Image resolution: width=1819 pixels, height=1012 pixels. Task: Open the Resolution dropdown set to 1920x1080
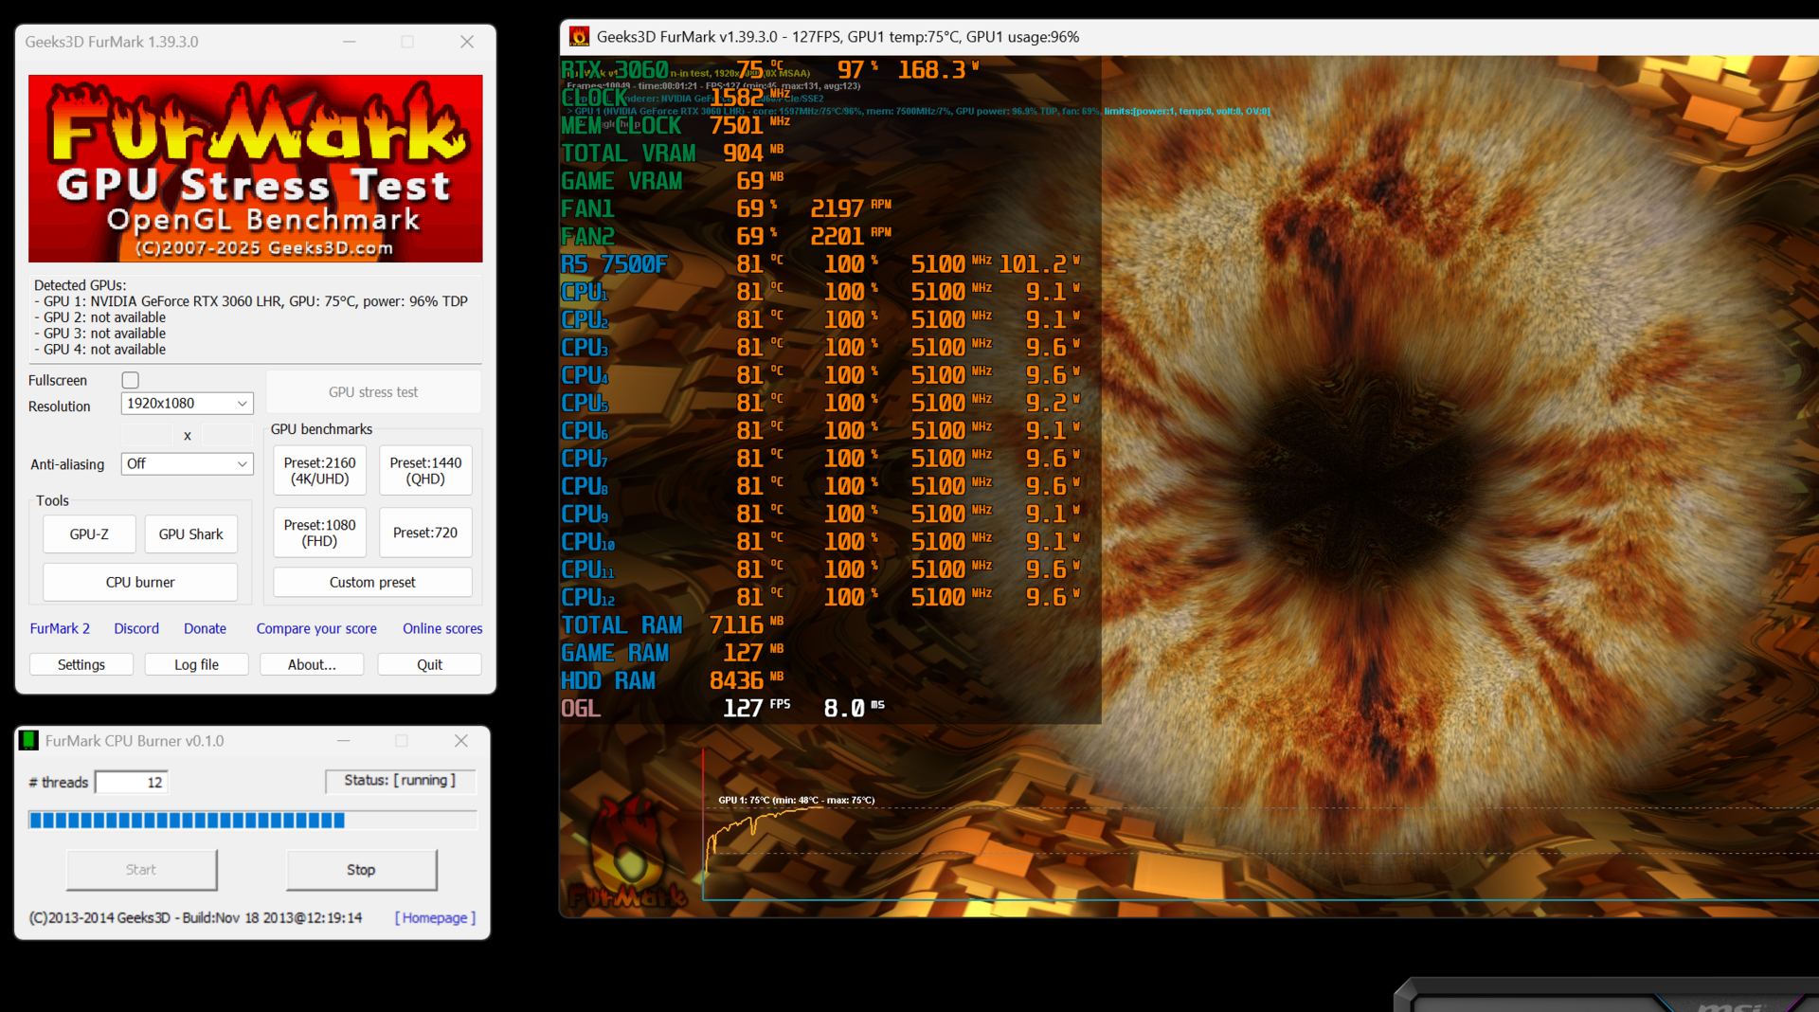(x=186, y=403)
